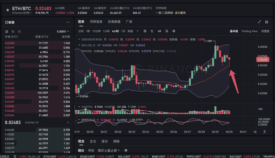This screenshot has height=158, width=275.
Task: Open the ticker bar settings icon
Action: 15,156
